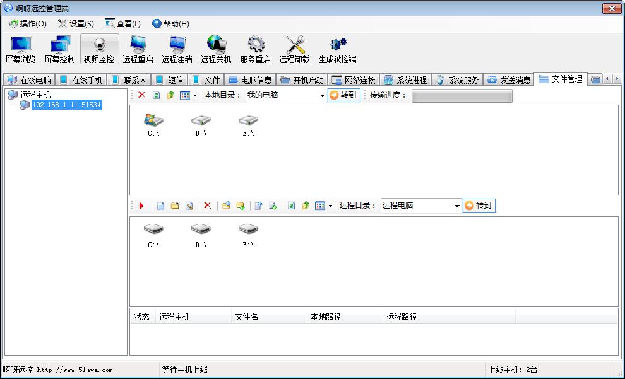Select host 192.168.1.11:51534 in tree
Screen dimensions: 625x379
coord(66,105)
